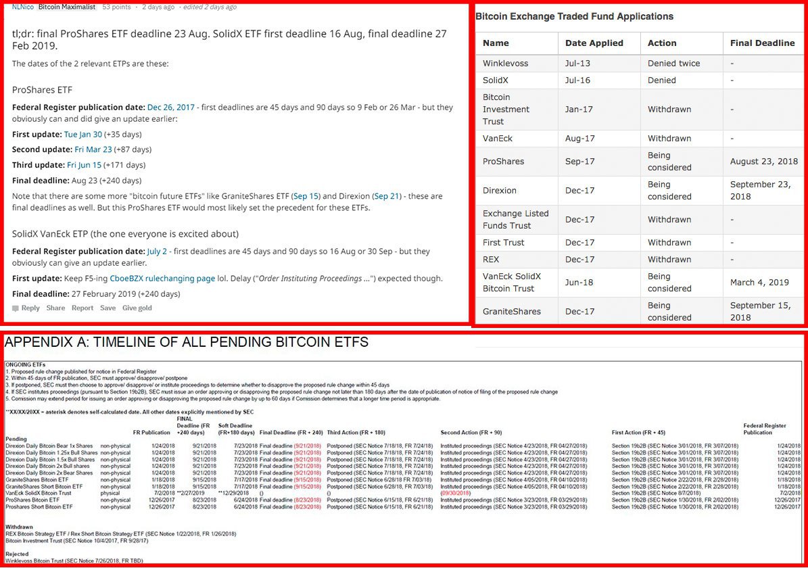Reply to NLNico's comment

coord(30,308)
